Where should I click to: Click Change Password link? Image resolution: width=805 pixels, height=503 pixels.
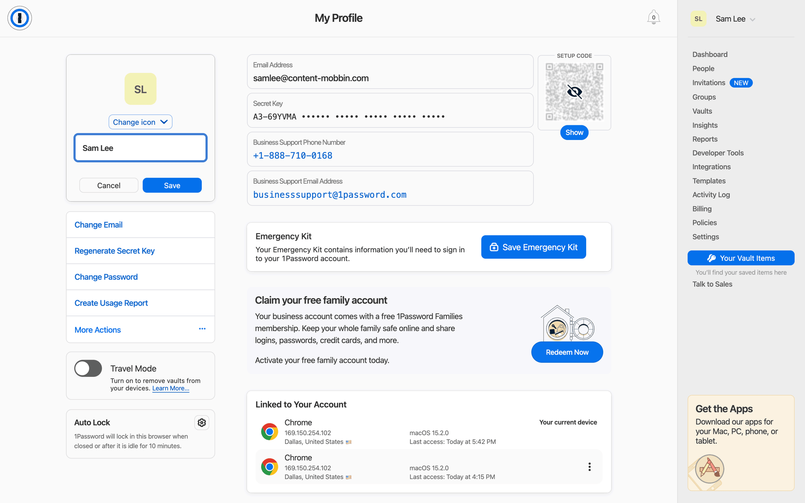tap(106, 277)
